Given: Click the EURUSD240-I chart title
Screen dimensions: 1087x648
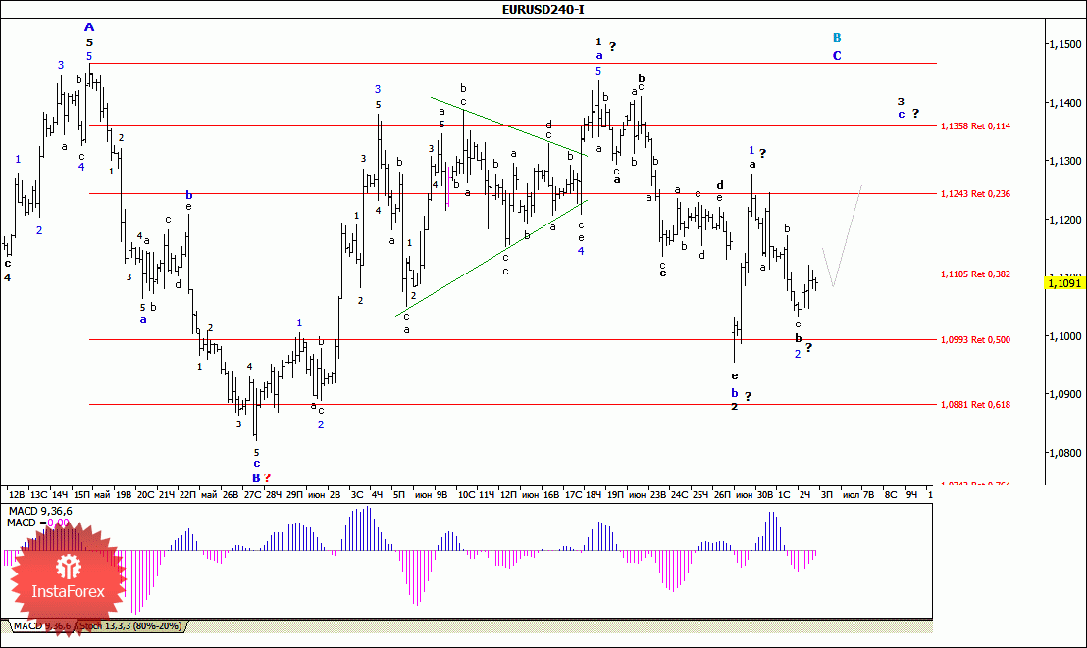Looking at the screenshot, I should [x=543, y=10].
